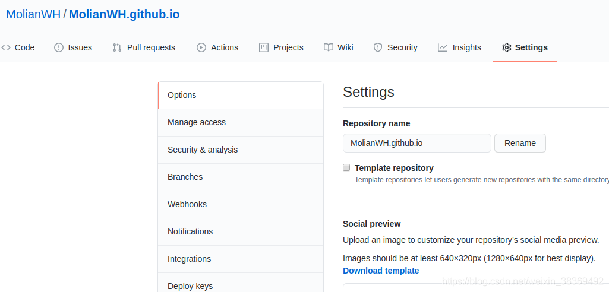Open the Projects tab label
This screenshot has height=292, width=609.
pyautogui.click(x=288, y=47)
